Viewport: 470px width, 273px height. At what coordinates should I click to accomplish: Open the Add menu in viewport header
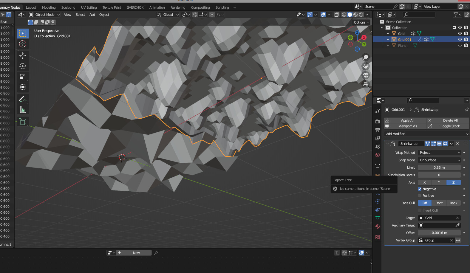(92, 15)
